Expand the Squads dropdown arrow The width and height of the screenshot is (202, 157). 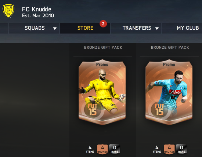pyautogui.click(x=55, y=28)
